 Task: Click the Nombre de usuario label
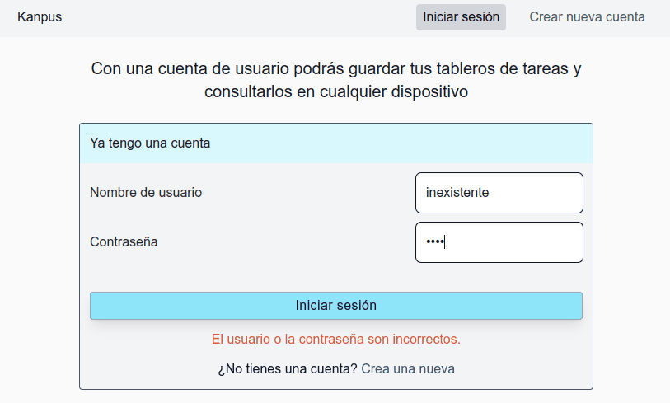146,193
